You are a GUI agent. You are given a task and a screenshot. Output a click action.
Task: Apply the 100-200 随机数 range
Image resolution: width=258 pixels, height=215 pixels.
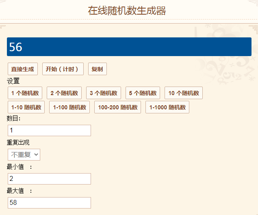[118, 107]
